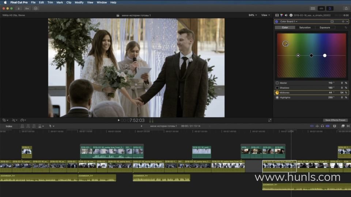Click the connect clip to storyline icon
The image size is (351, 197).
(x=22, y=126)
